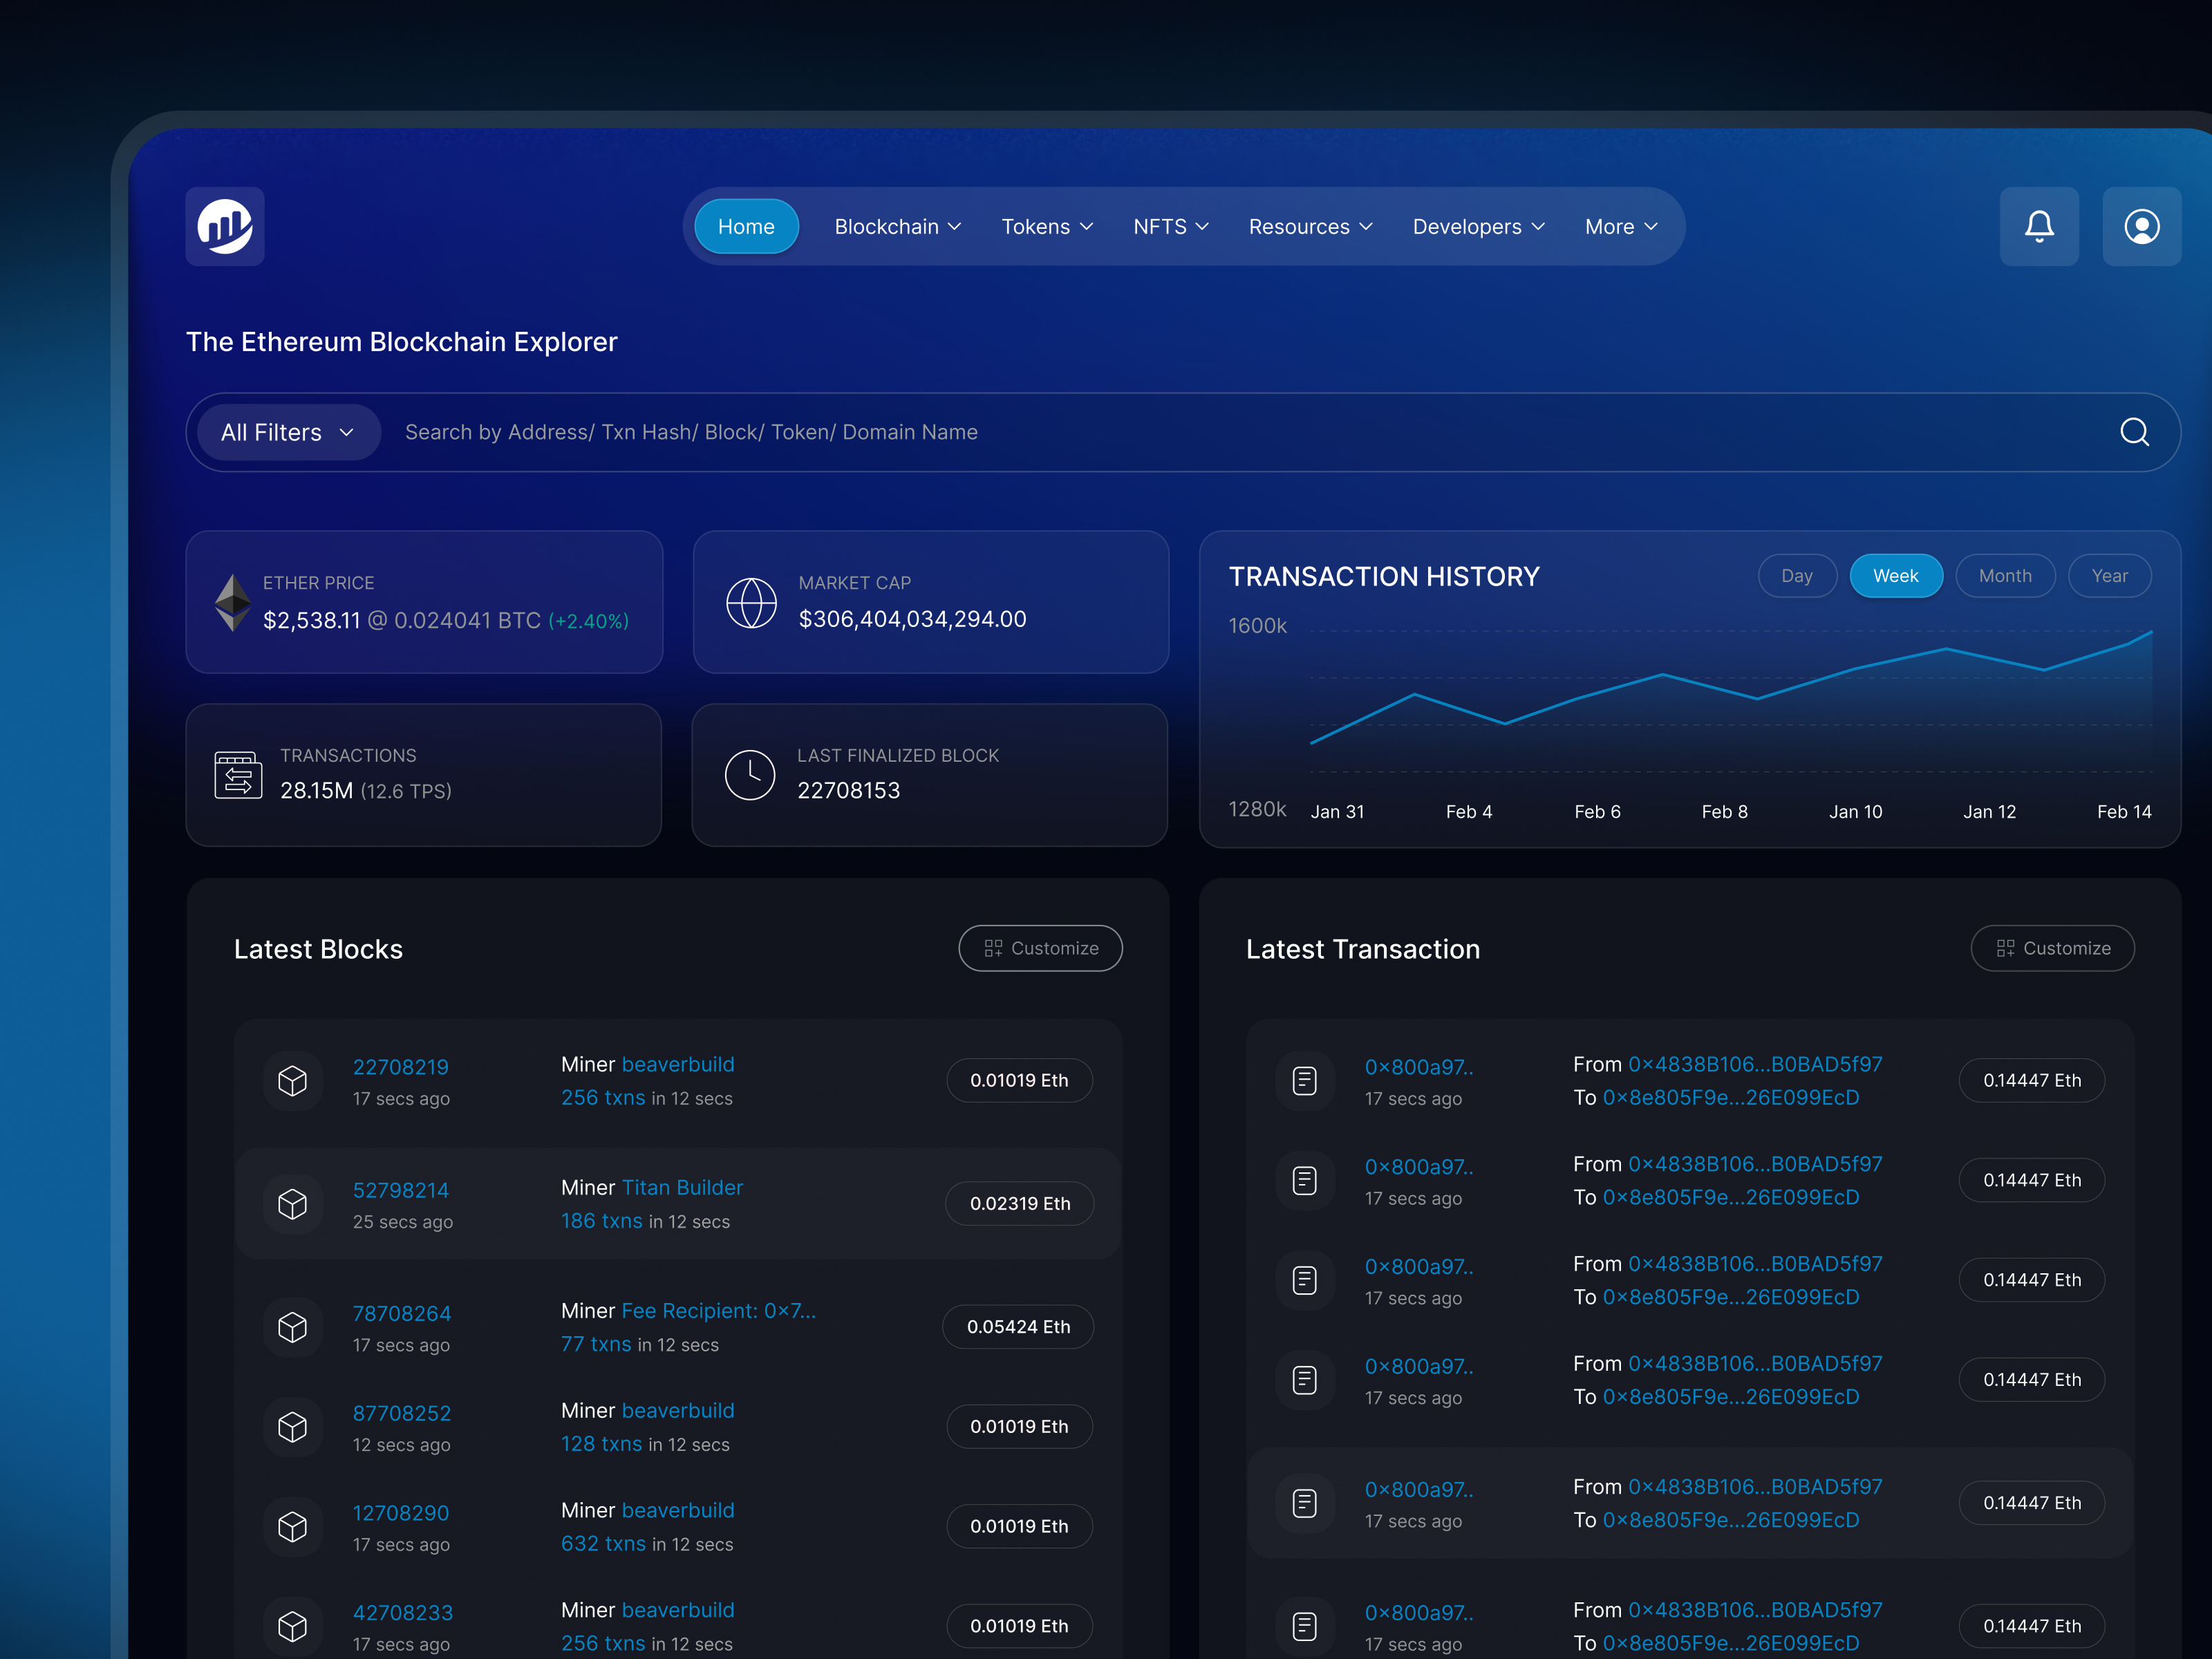The height and width of the screenshot is (1659, 2212).
Task: Click Market Cap value $306,404,034,294.00
Action: [x=912, y=619]
